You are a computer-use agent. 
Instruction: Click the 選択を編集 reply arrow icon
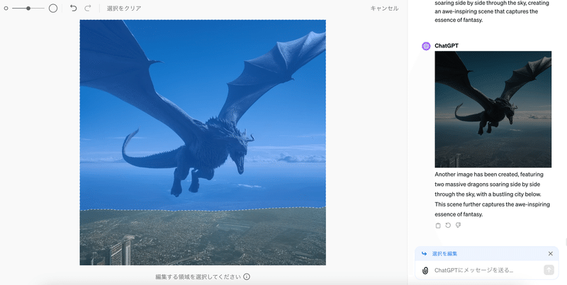tap(424, 254)
